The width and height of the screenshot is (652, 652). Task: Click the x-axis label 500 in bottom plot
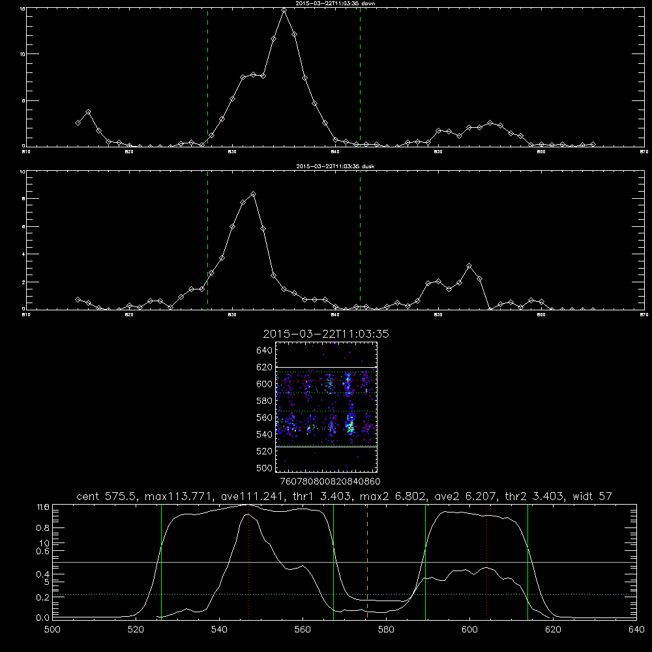tap(52, 630)
